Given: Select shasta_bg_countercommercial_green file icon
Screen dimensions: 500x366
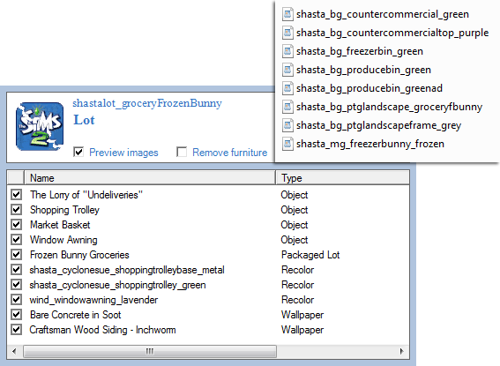Looking at the screenshot, I should [287, 14].
